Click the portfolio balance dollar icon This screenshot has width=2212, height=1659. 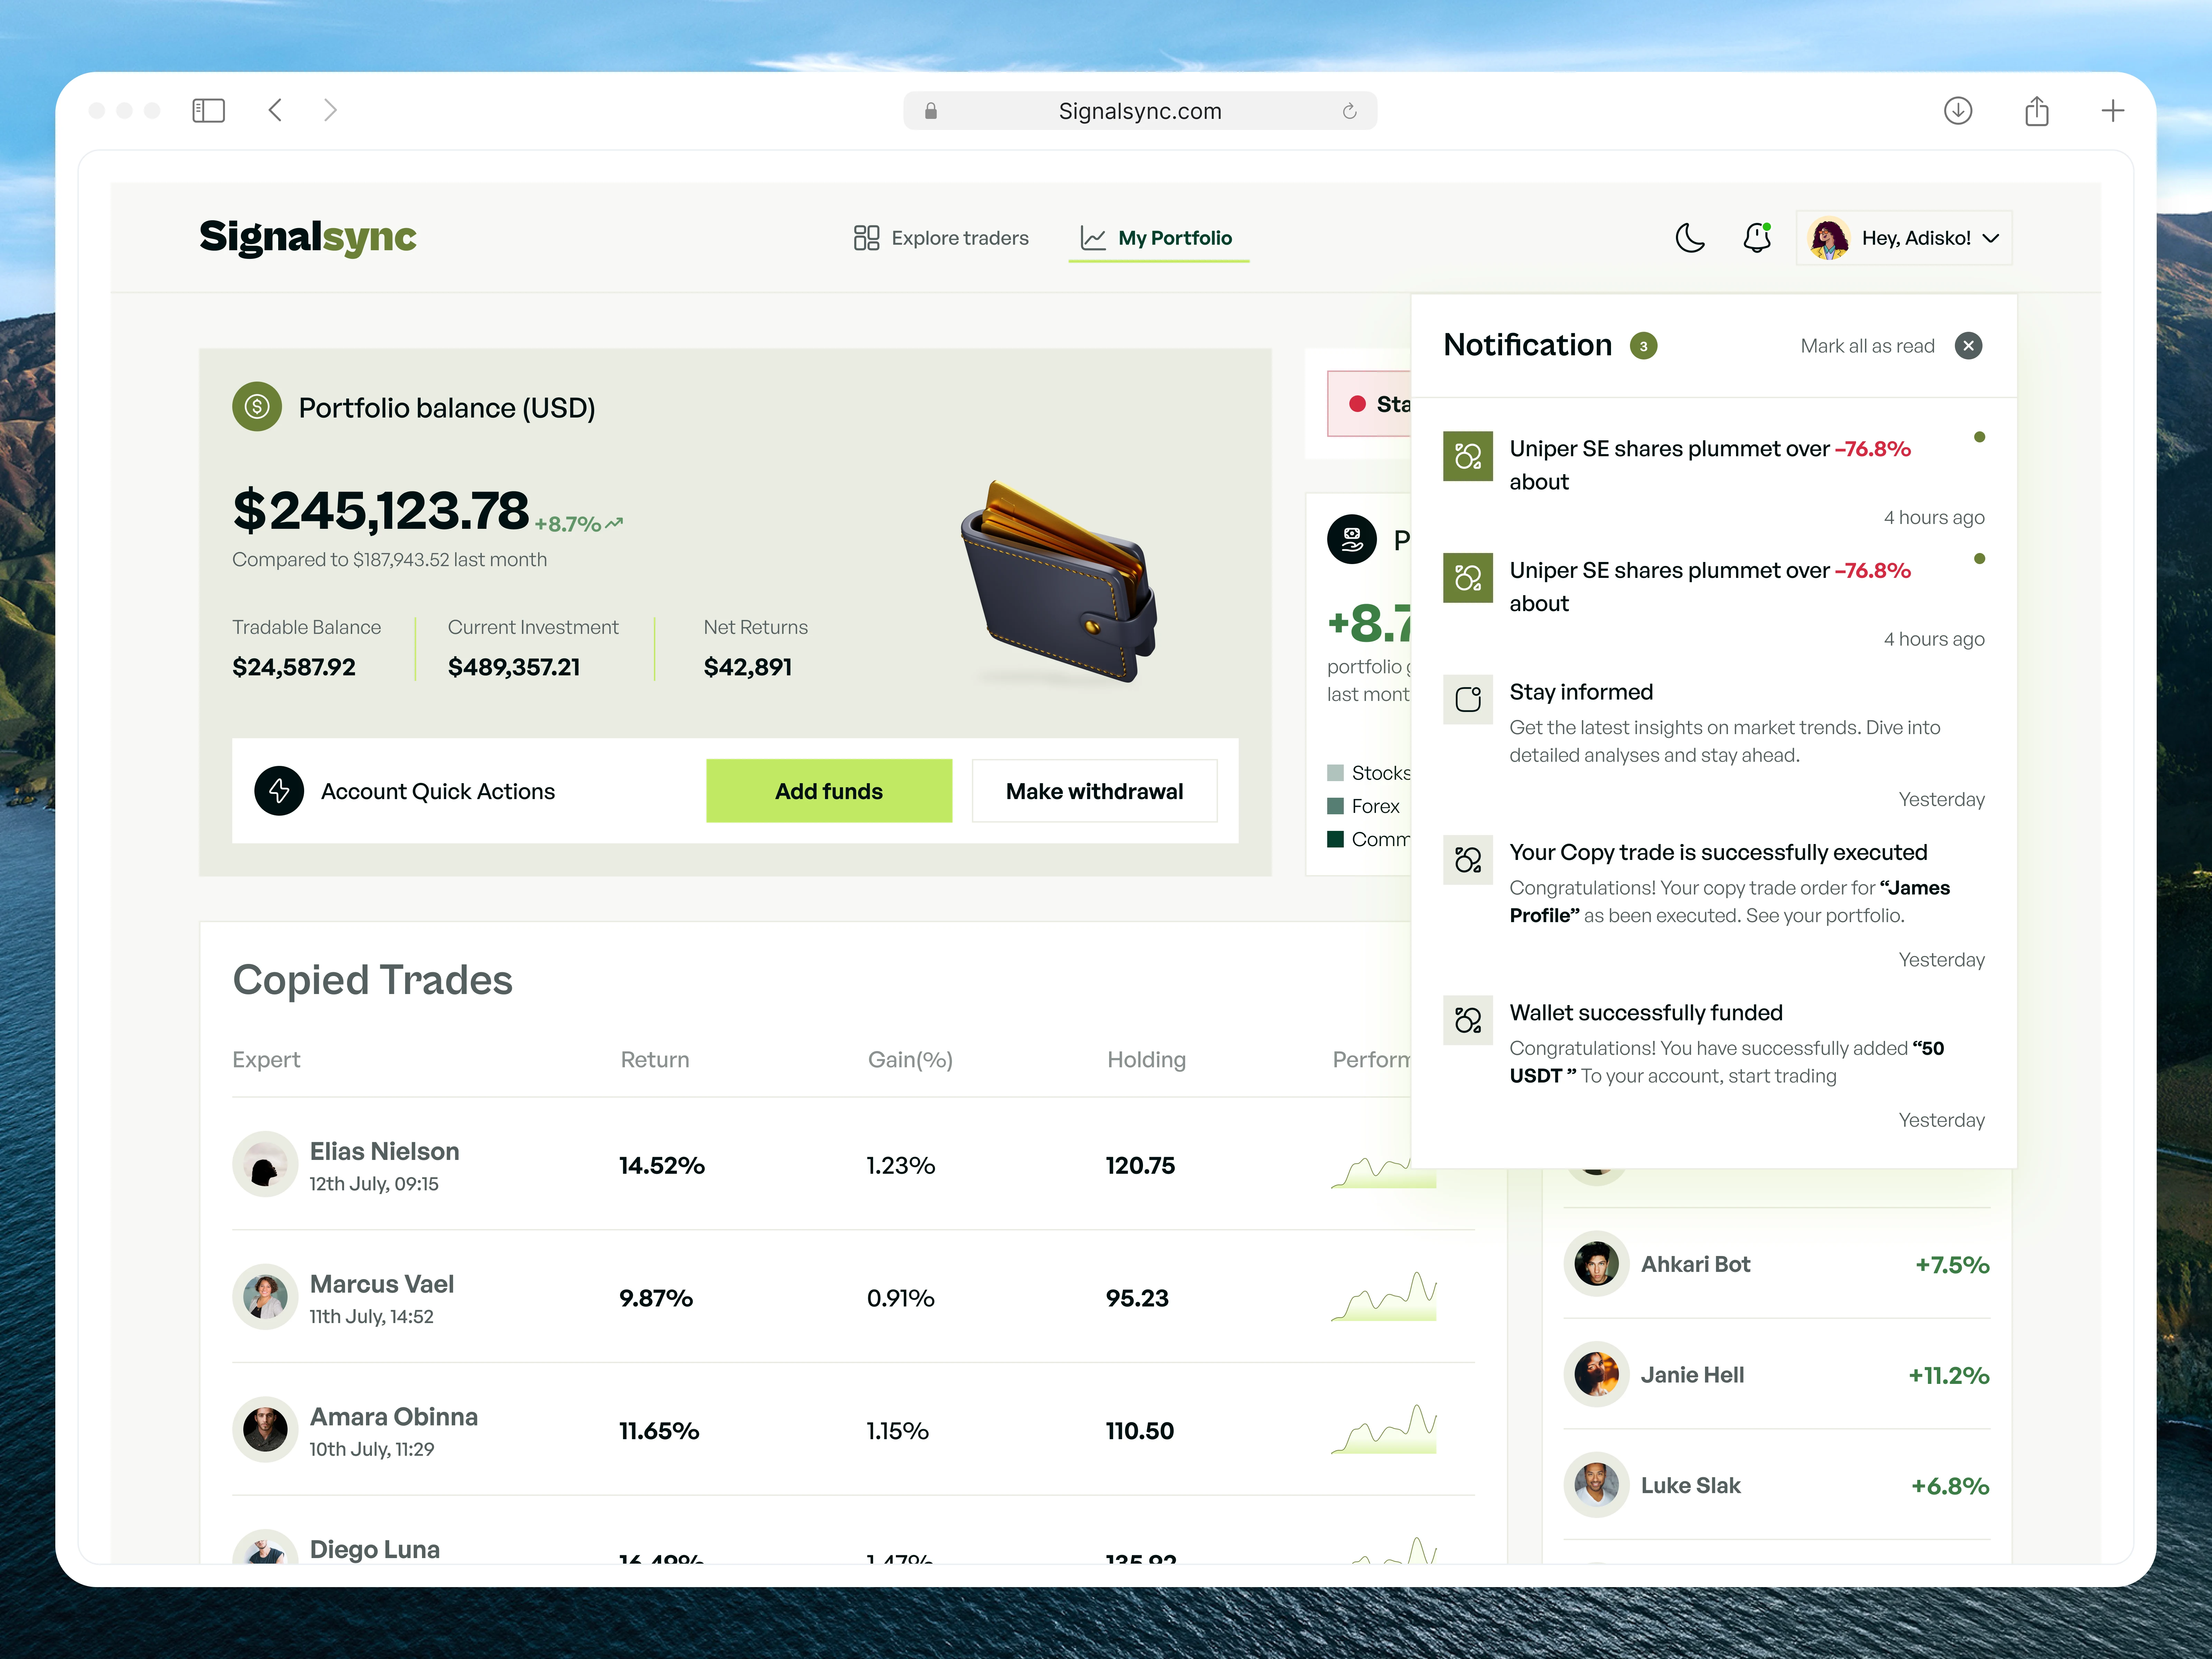pos(257,407)
